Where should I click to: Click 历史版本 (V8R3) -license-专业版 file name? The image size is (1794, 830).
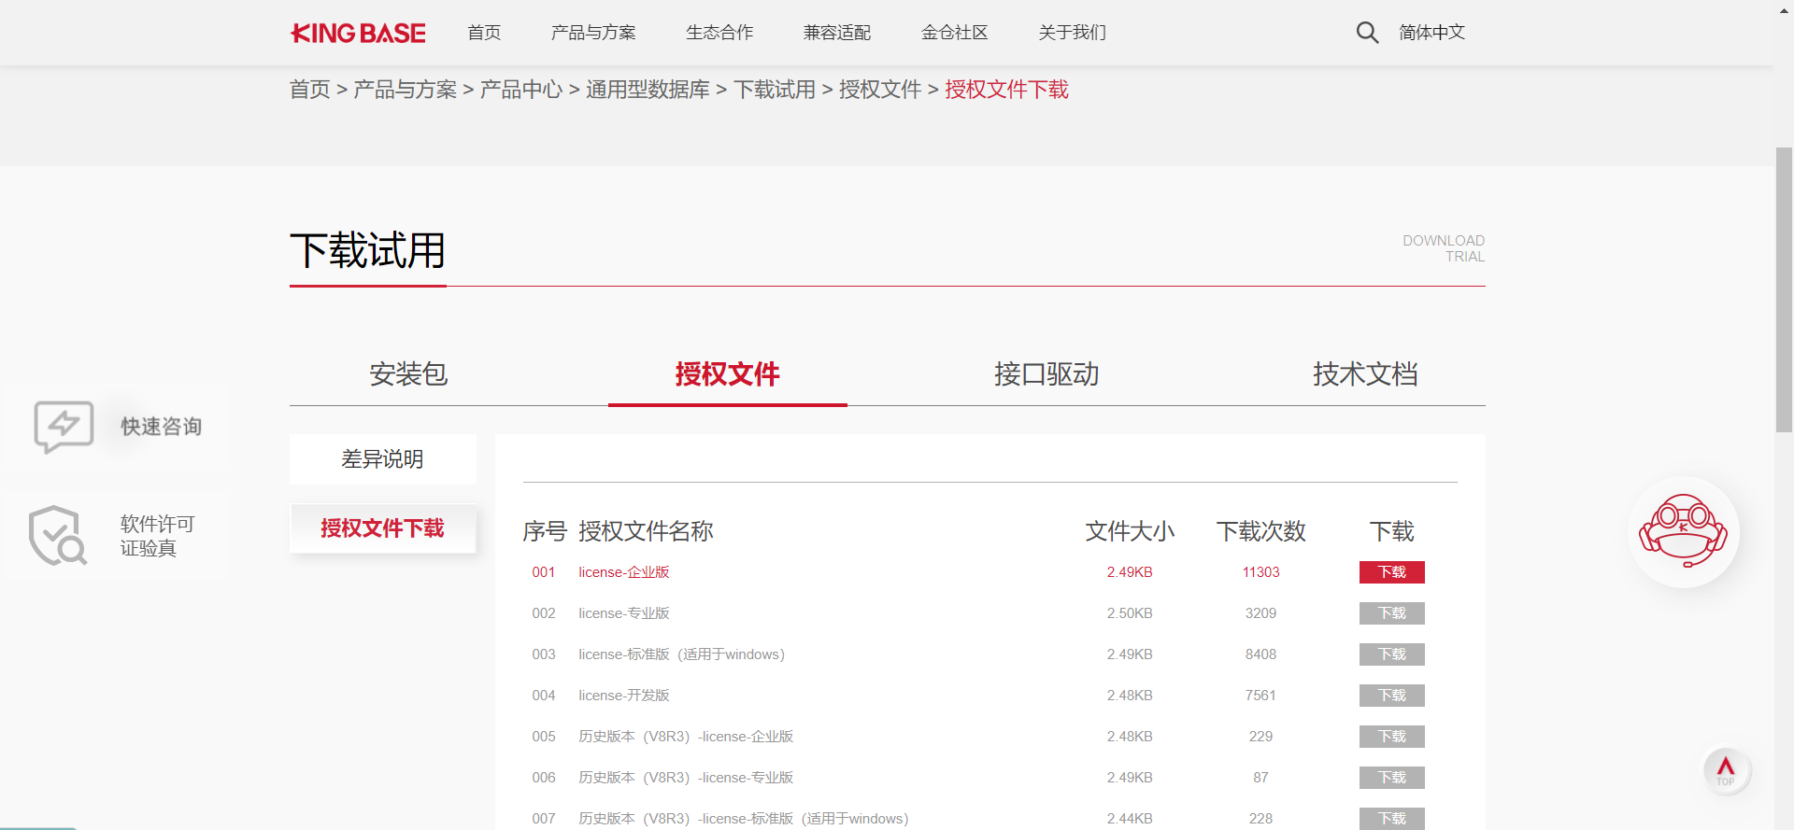tap(686, 778)
